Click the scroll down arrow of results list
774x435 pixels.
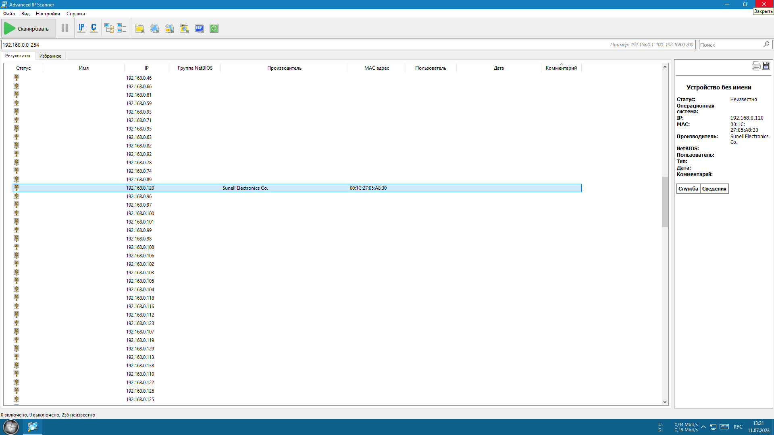pos(665,402)
